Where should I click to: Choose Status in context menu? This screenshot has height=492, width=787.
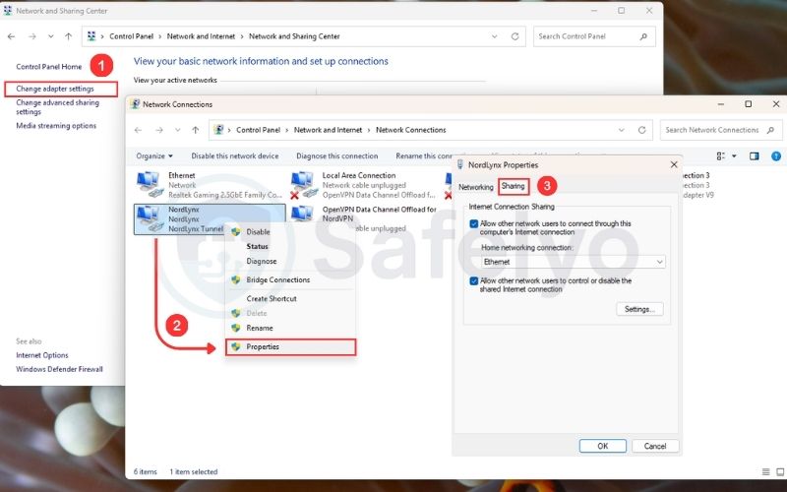coord(257,247)
